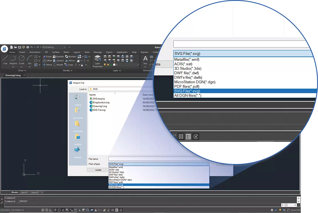Toggle polar tracking in status bar
Image resolution: width=318 pixels, height=213 pixels.
click(x=55, y=210)
